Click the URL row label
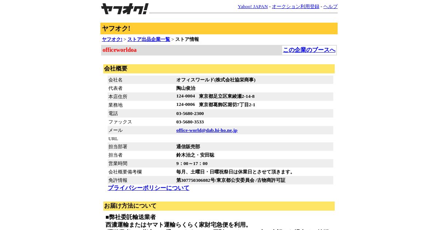Viewport: 438px width, 230px height. [x=113, y=139]
